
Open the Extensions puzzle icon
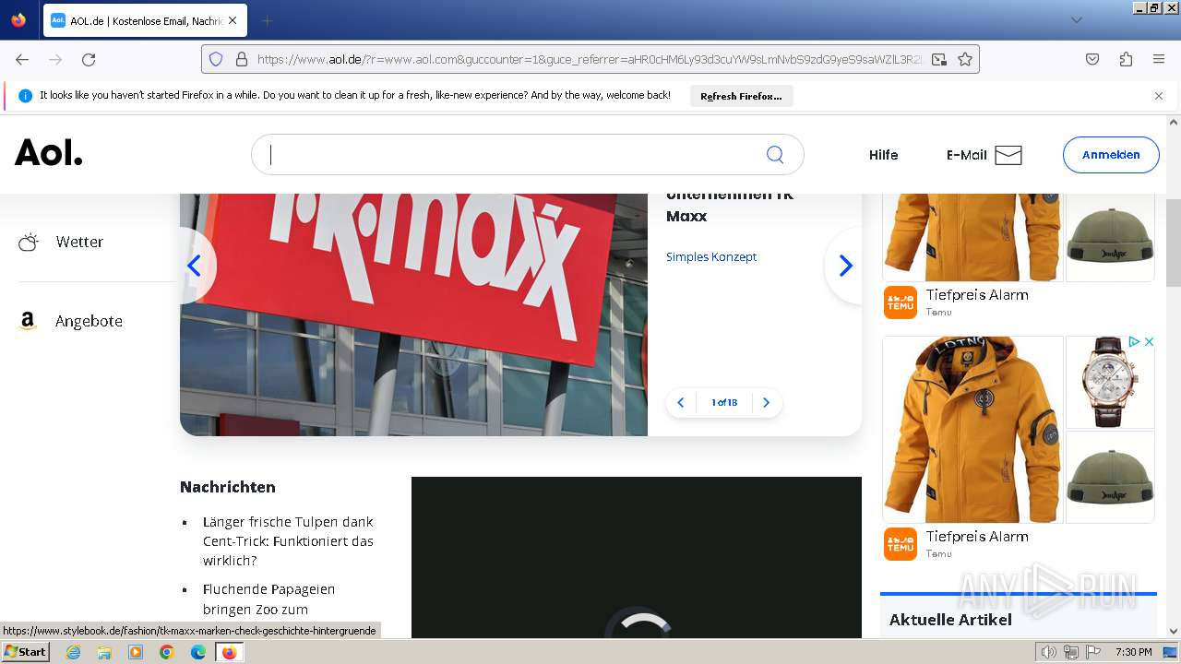click(1126, 59)
